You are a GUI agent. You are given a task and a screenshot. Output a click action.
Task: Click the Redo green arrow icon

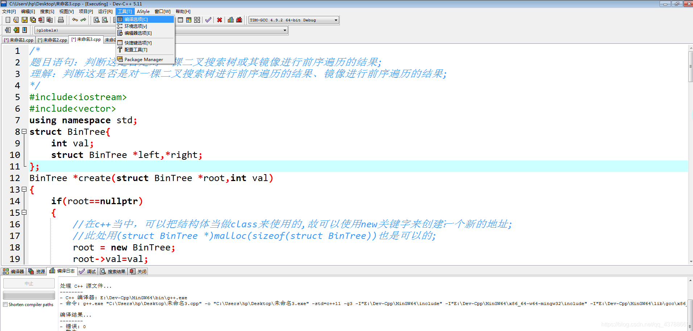(83, 20)
